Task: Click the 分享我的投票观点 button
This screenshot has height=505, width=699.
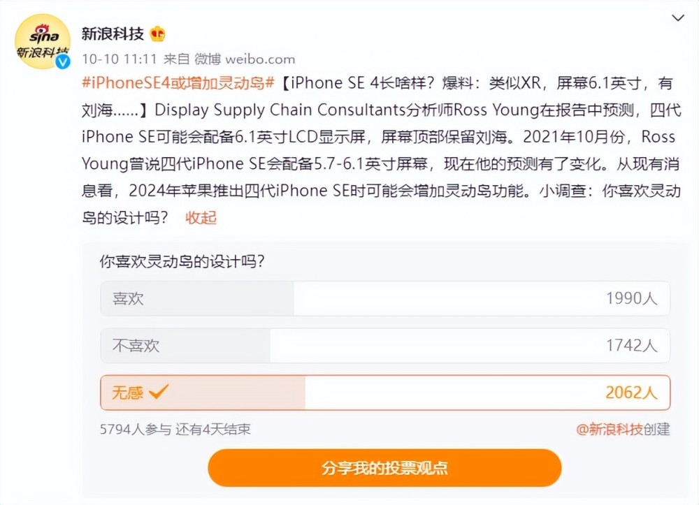Action: (384, 468)
